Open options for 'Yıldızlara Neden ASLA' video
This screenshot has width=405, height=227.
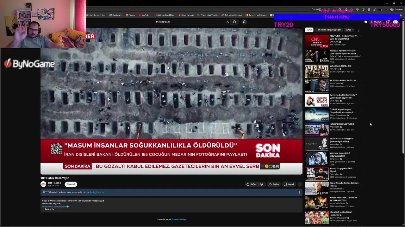click(361, 154)
